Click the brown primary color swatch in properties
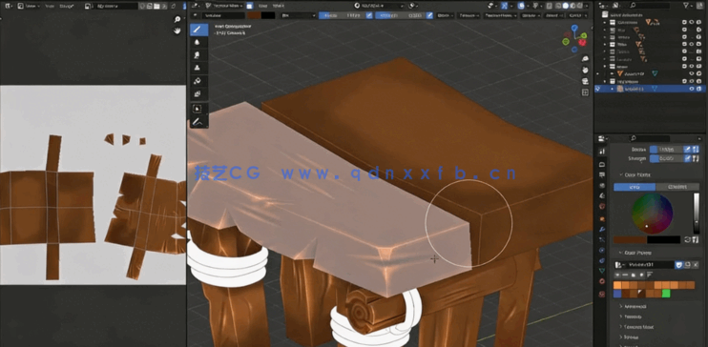 (x=630, y=239)
